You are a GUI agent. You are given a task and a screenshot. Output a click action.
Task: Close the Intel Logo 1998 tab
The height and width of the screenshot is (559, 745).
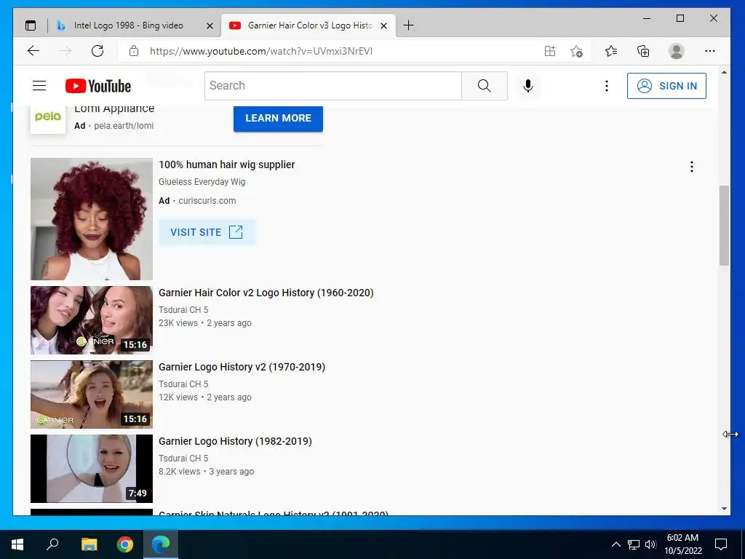[x=210, y=25]
